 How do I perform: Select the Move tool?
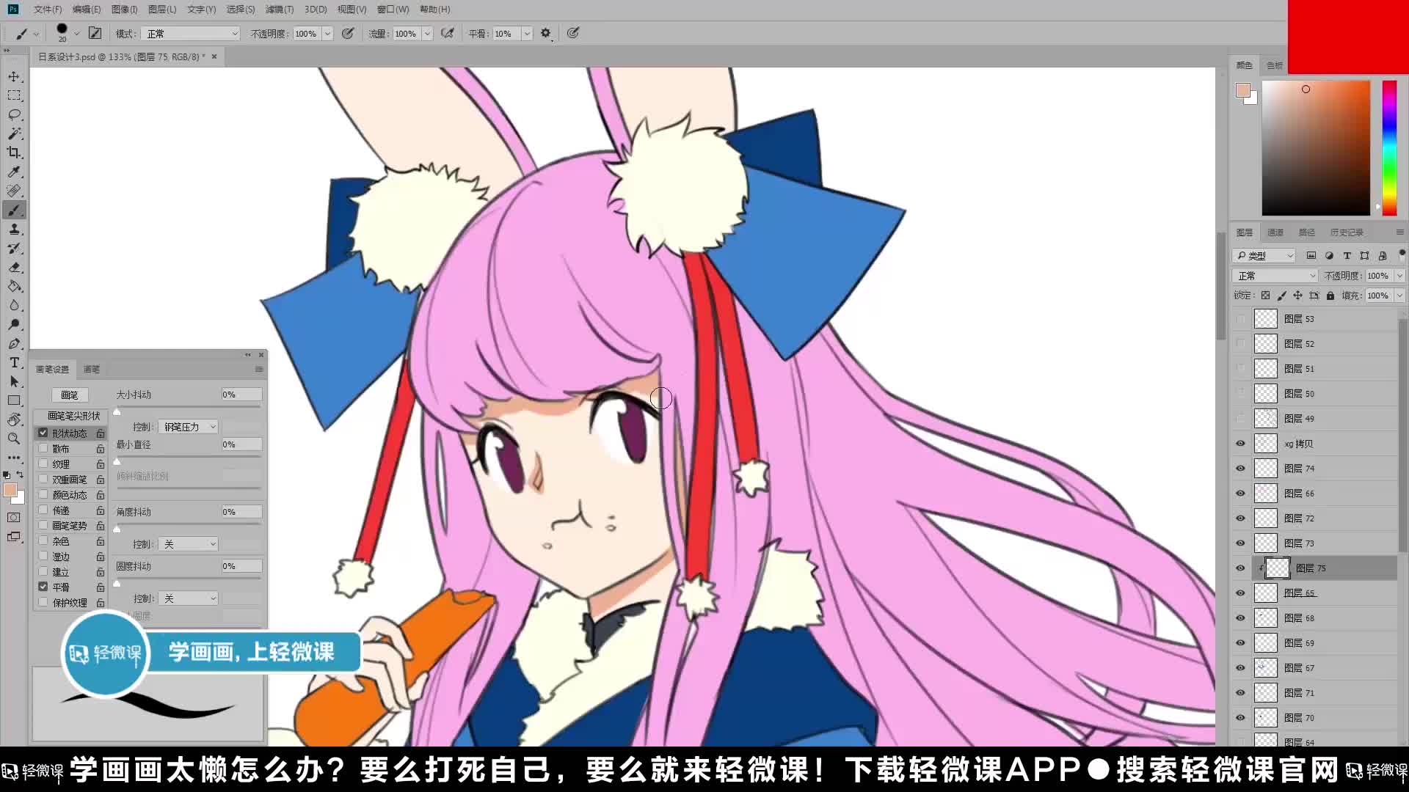[x=14, y=77]
